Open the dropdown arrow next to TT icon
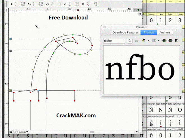185x138 pixels. (148, 41)
